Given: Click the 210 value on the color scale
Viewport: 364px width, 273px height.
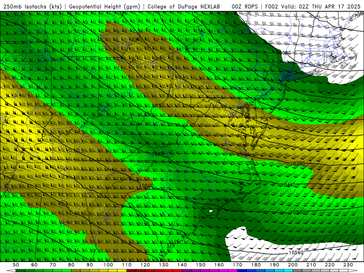Looking at the screenshot, I should pos(311,265).
